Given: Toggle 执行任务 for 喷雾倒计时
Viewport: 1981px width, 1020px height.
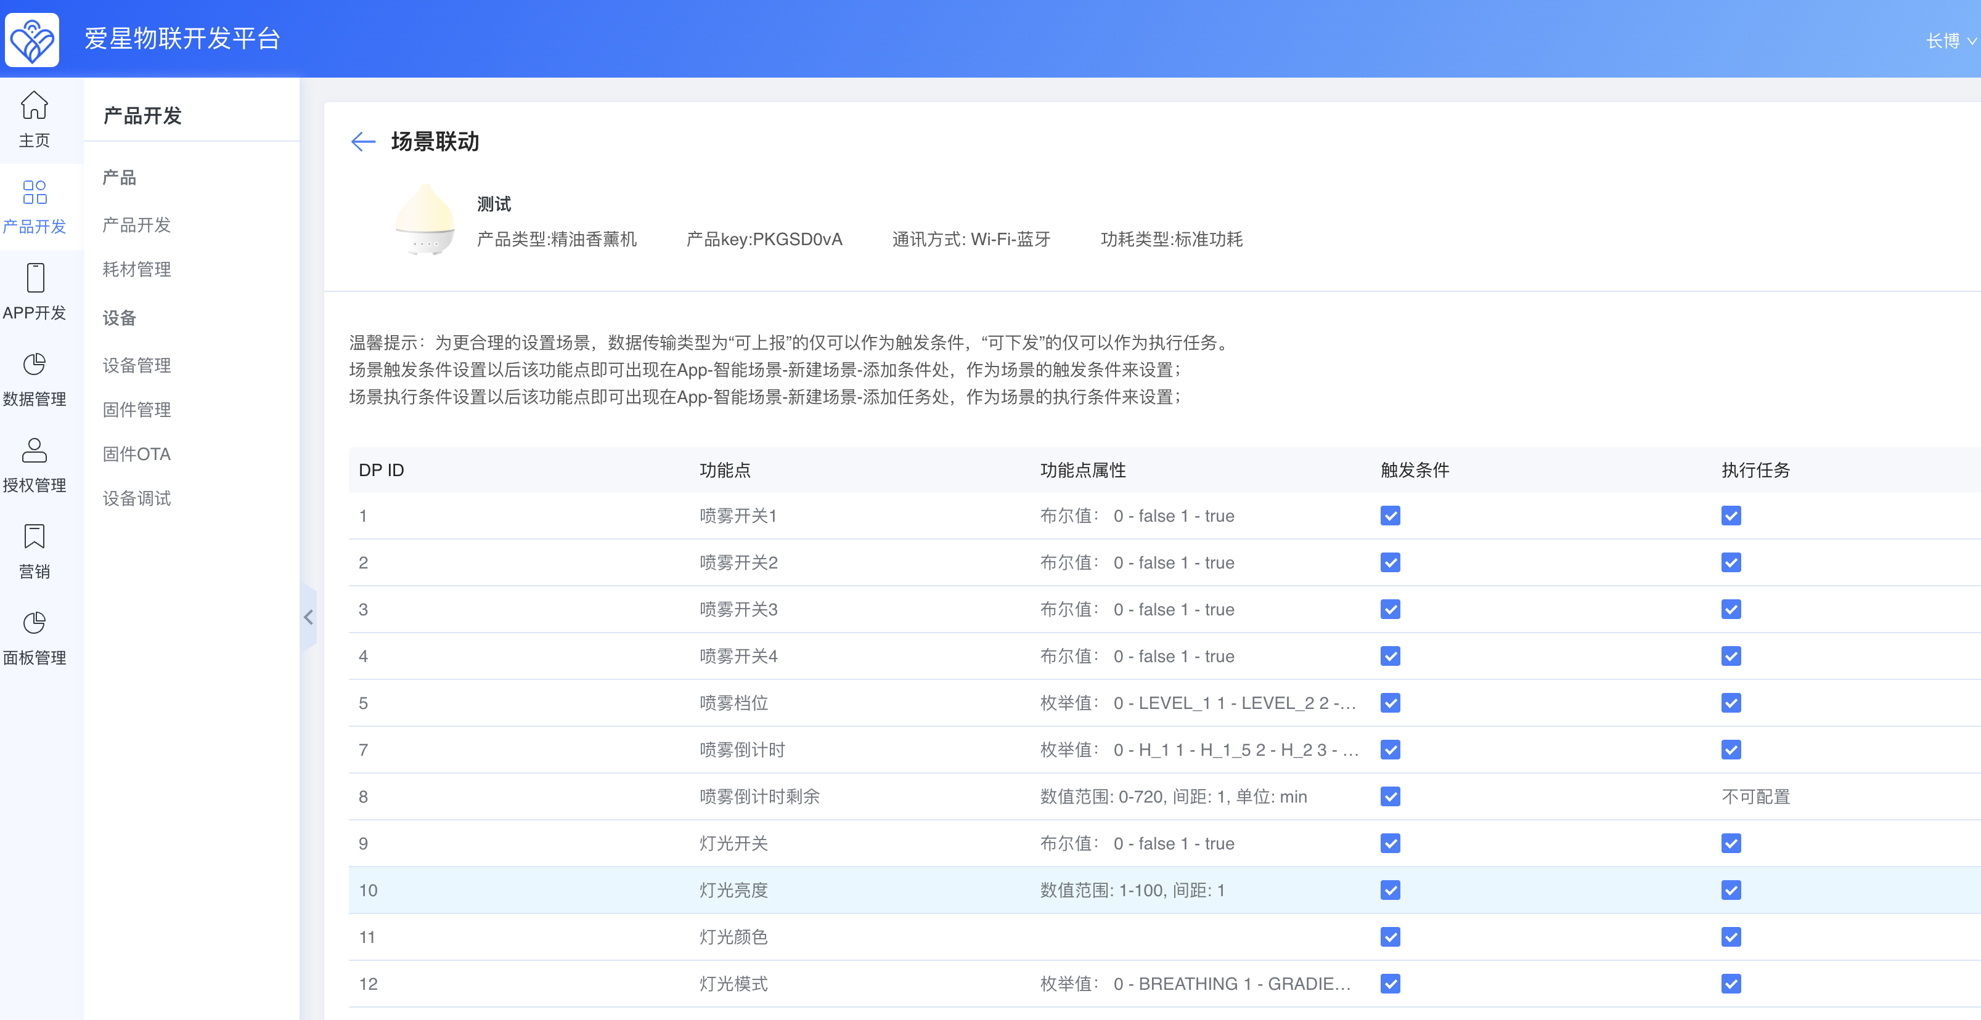Looking at the screenshot, I should click(1731, 750).
